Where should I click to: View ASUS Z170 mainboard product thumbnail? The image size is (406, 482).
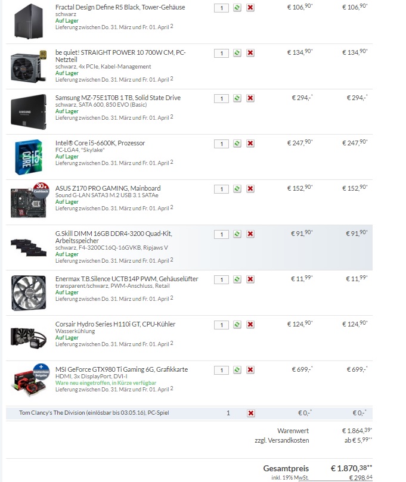click(29, 200)
